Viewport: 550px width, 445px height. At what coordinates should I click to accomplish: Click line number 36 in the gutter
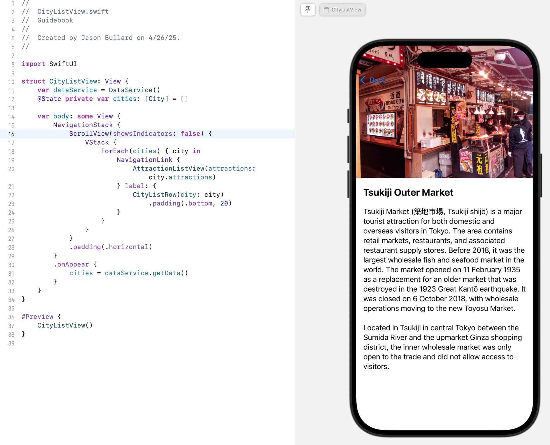[x=11, y=317]
